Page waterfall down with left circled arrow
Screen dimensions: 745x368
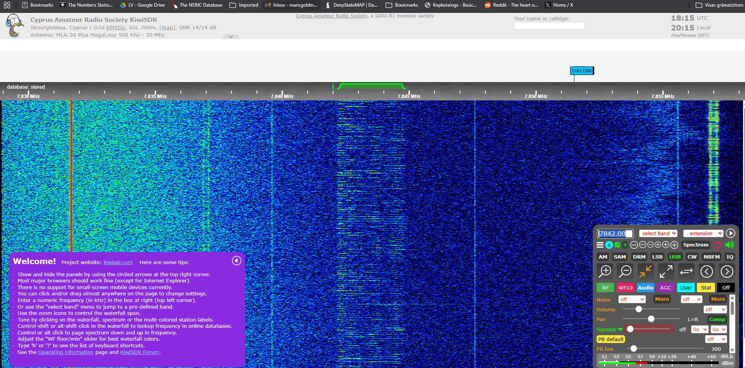706,271
